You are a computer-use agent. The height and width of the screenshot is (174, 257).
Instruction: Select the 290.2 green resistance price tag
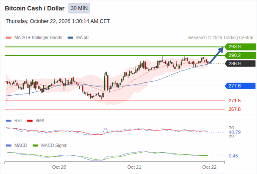coord(240,55)
